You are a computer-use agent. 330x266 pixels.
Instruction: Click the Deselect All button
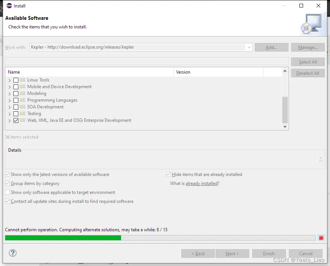[x=308, y=73]
